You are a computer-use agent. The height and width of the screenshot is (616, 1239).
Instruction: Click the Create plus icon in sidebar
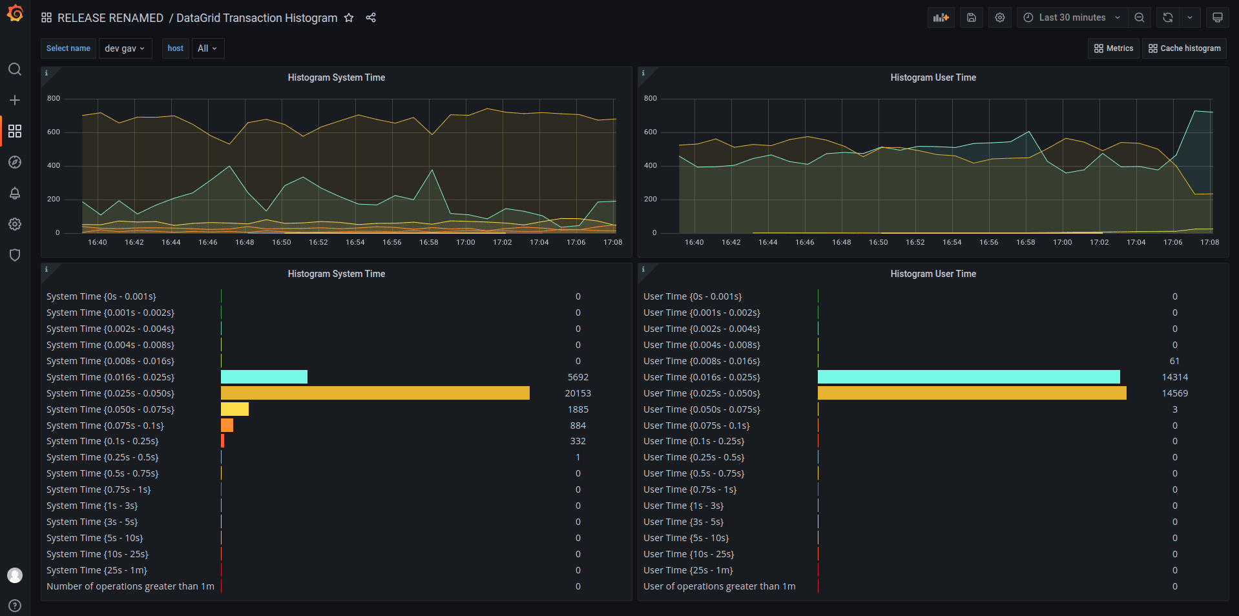click(x=15, y=100)
